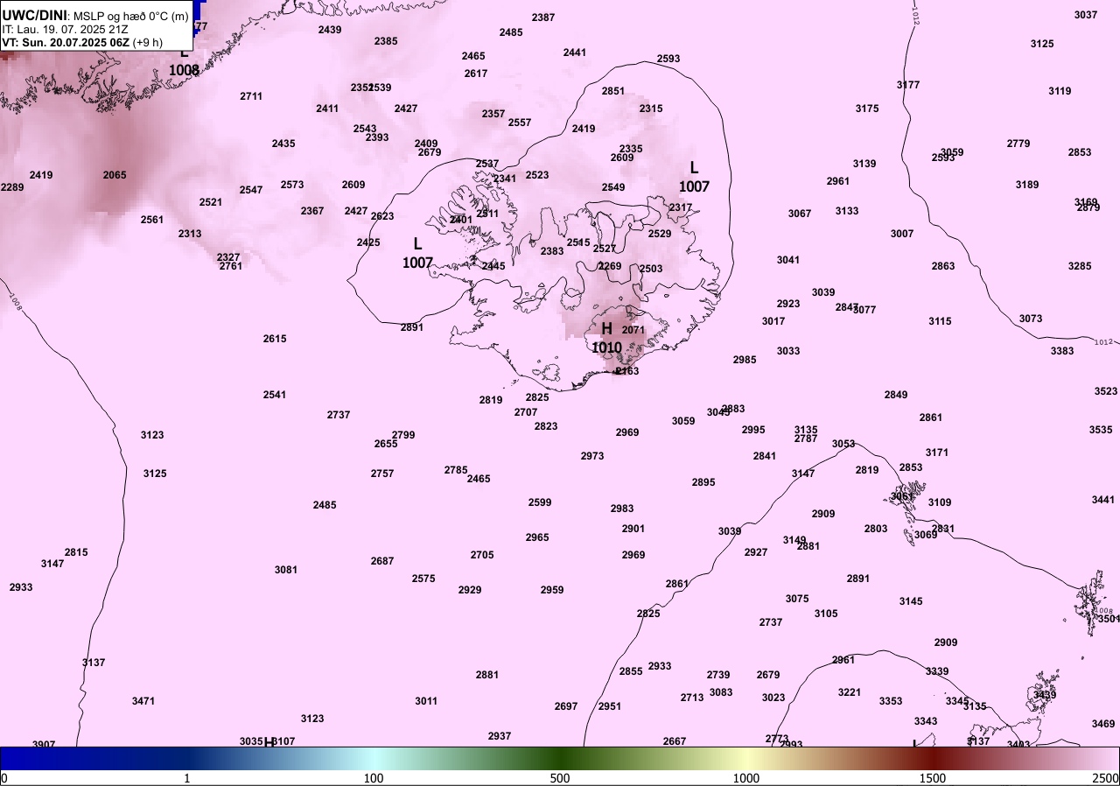The height and width of the screenshot is (786, 1120).
Task: Click the color bar tick label 1500
Action: tap(932, 778)
